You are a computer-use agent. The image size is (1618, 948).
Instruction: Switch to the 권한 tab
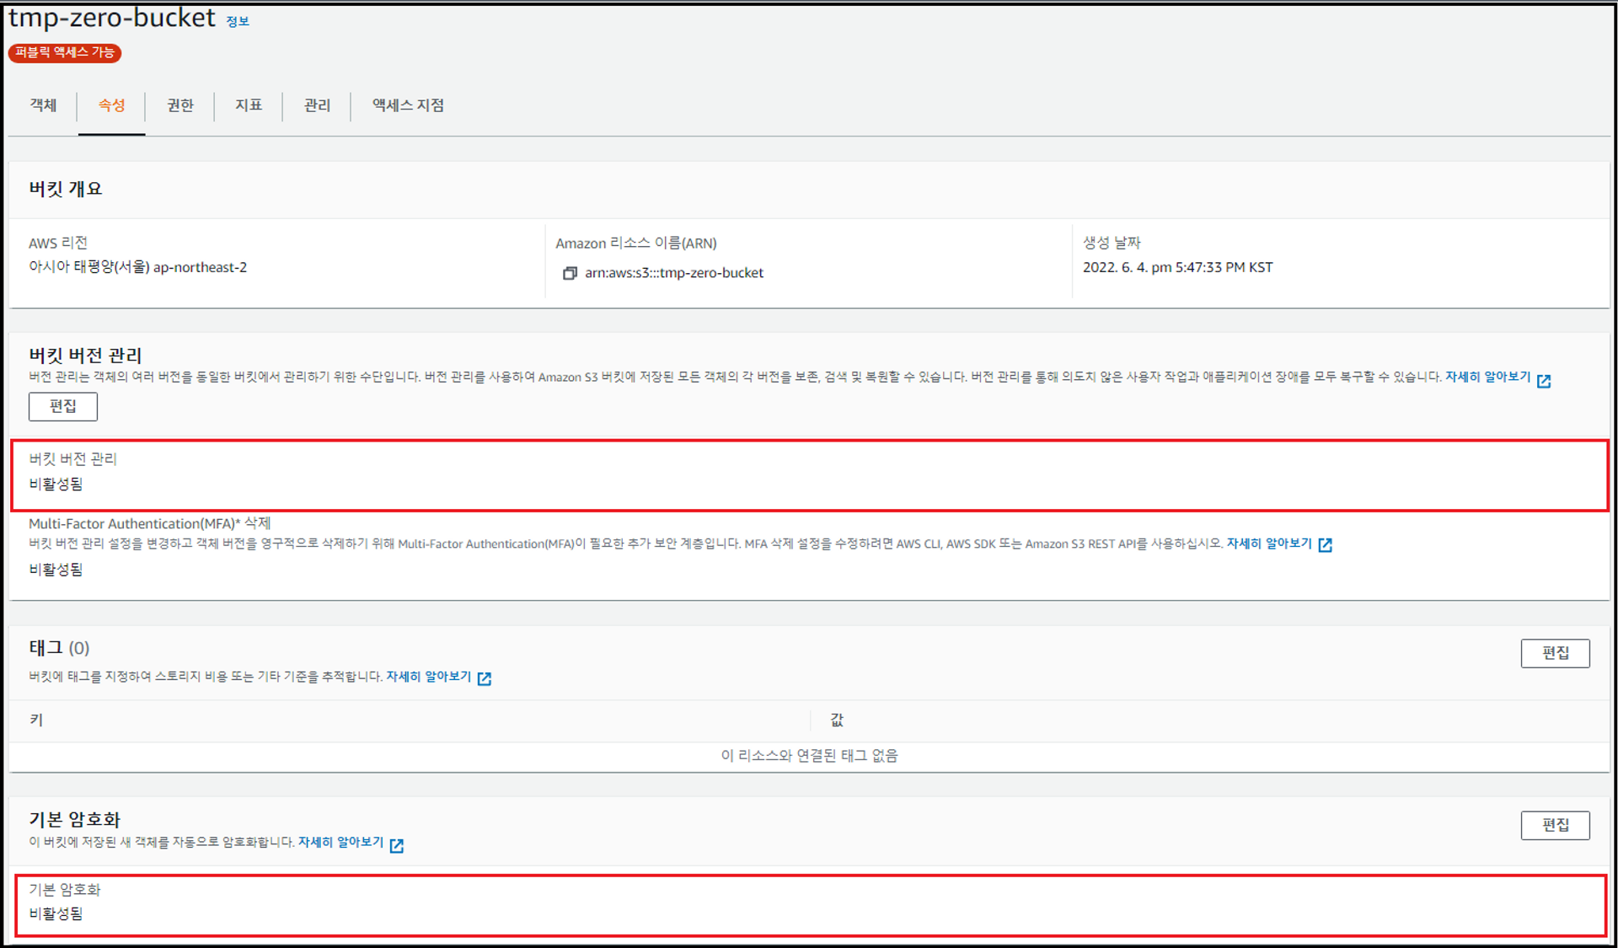coord(179,105)
